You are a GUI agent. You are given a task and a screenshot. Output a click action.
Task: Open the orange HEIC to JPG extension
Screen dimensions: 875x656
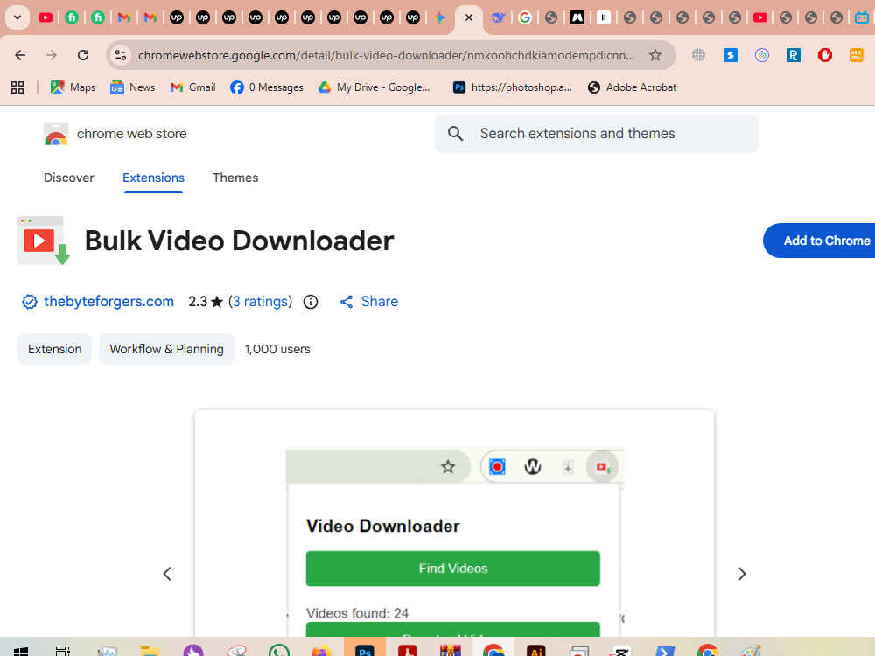(857, 54)
